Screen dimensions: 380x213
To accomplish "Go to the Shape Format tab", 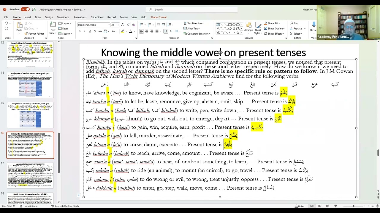I will click(159, 17).
